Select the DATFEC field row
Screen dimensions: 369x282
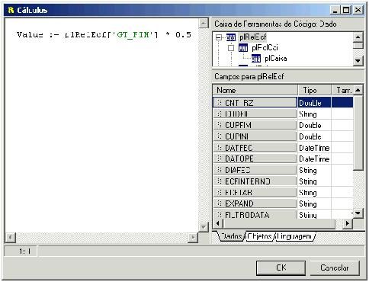pos(283,147)
